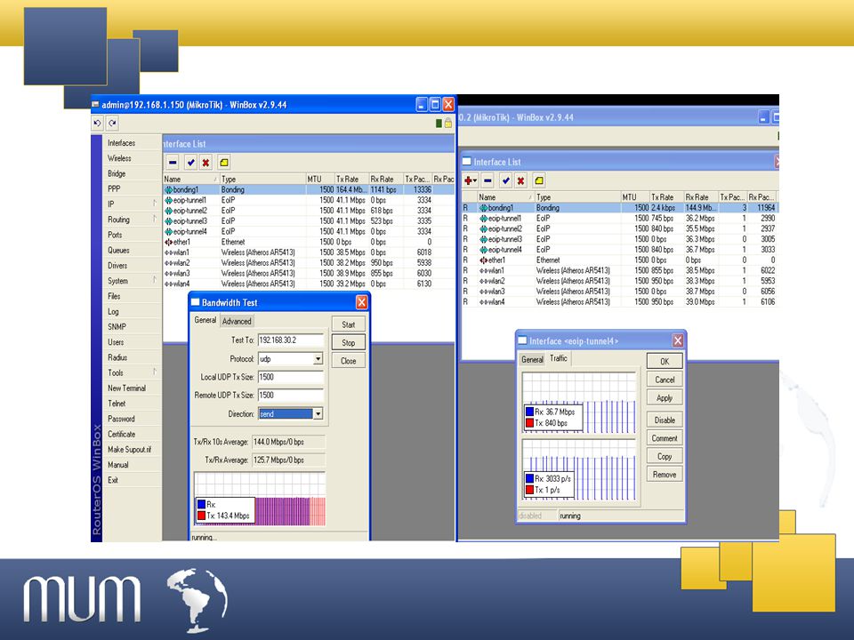Click the Undo arrow in left WinBox toolbar

click(x=98, y=123)
